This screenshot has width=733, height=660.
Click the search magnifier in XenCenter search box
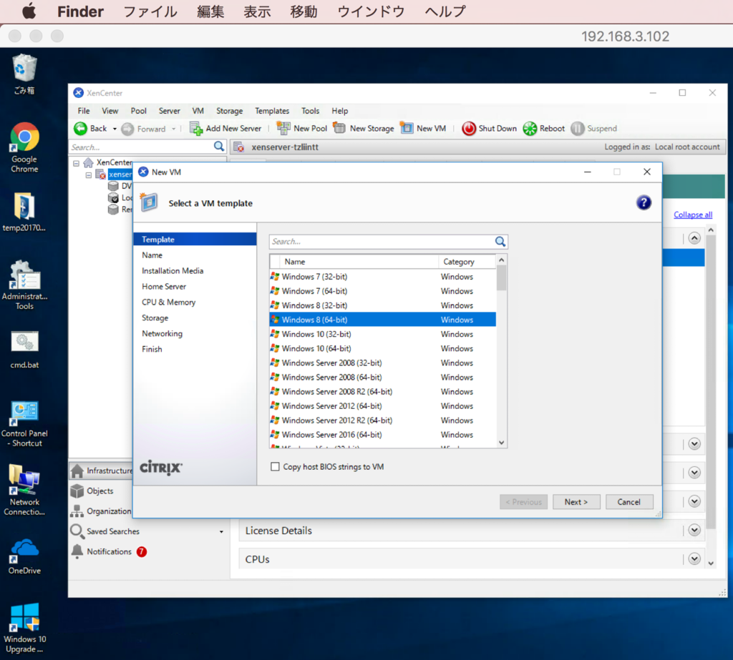tap(219, 147)
